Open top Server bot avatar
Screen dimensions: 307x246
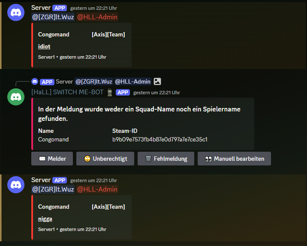16,12
